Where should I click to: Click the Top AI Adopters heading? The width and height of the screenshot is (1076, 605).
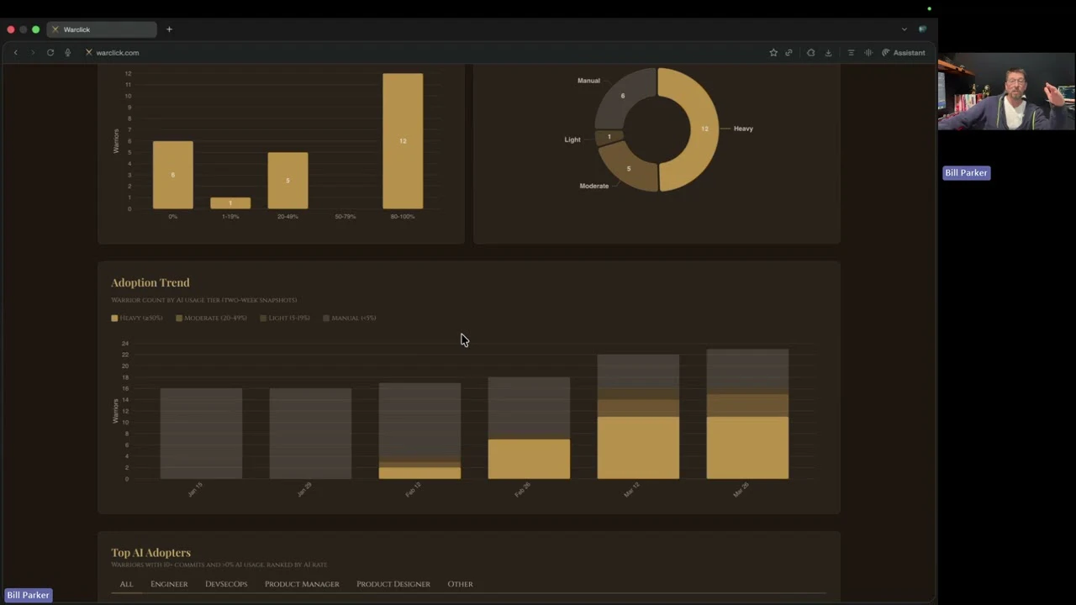(150, 552)
